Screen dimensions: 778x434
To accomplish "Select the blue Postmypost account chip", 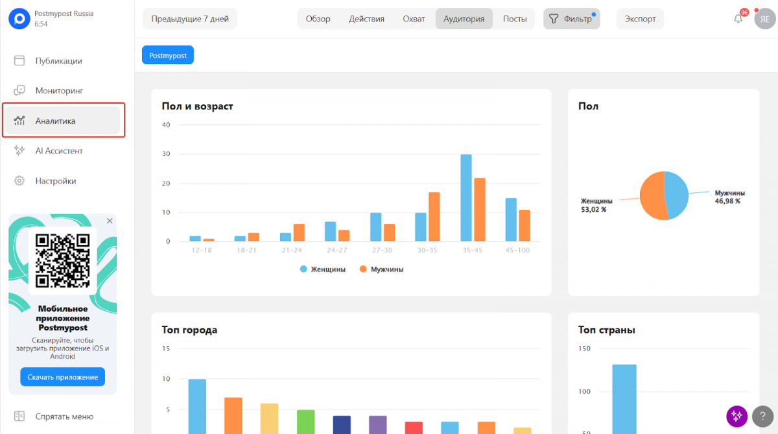I will [168, 56].
